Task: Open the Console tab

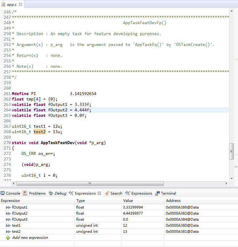Action: (11, 193)
